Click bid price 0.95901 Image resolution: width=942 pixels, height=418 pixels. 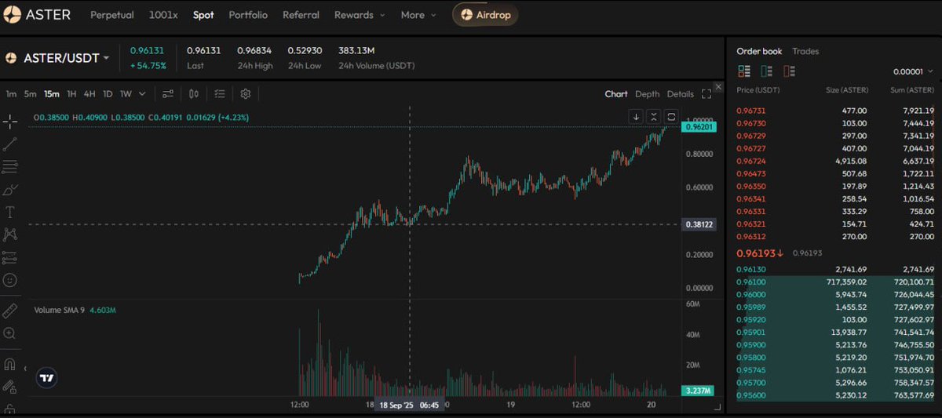tap(750, 333)
